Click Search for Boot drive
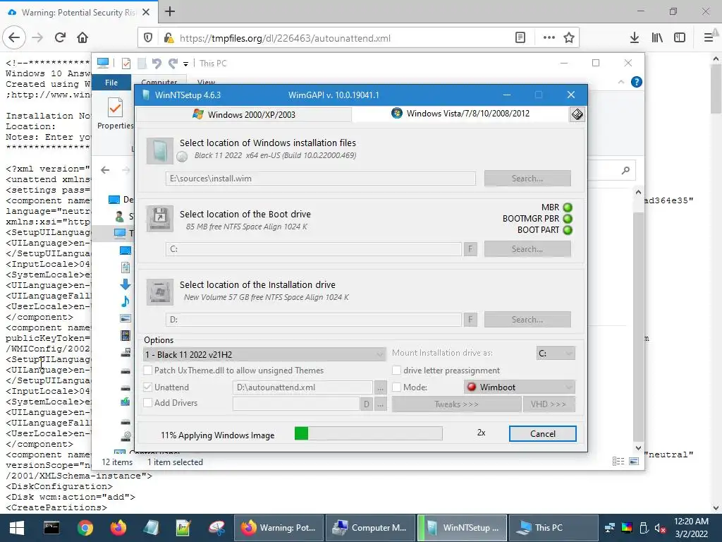This screenshot has height=542, width=722. tap(527, 249)
